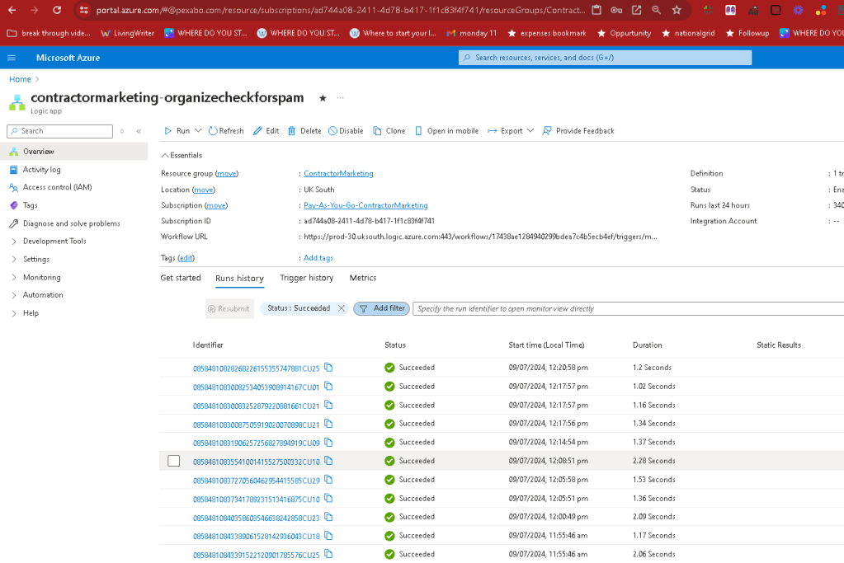Open Activity log in the sidebar

point(41,169)
